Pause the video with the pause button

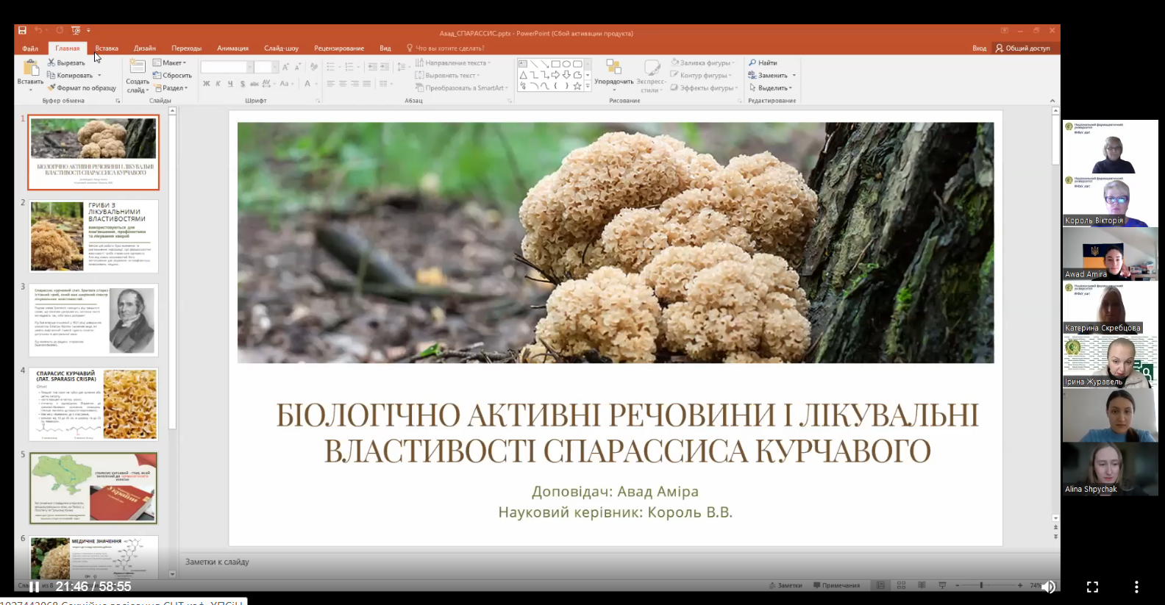coord(34,587)
